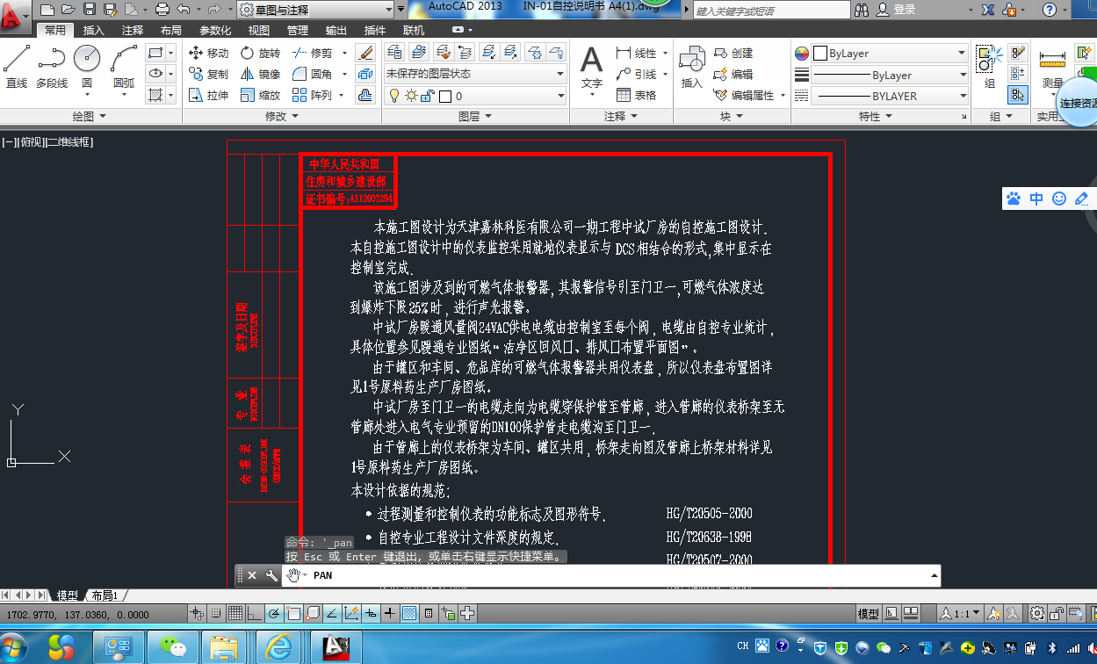The height and width of the screenshot is (664, 1097).
Task: Click the Scale (缩放) tool
Action: pyautogui.click(x=260, y=95)
